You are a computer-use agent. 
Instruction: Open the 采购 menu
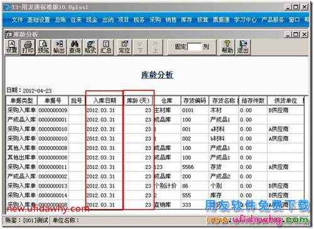coord(155,20)
